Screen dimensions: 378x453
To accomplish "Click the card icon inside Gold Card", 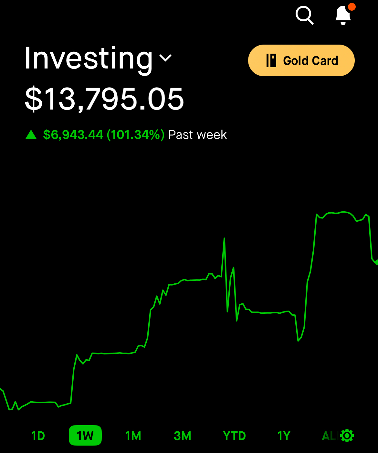I will click(x=271, y=60).
